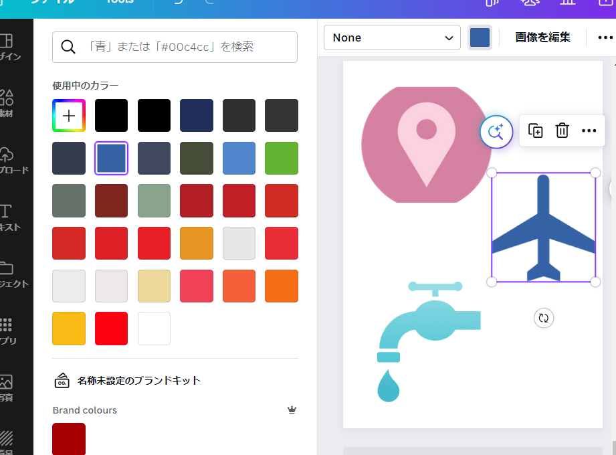
Task: Open the blue colour button in top toolbar
Action: [480, 37]
